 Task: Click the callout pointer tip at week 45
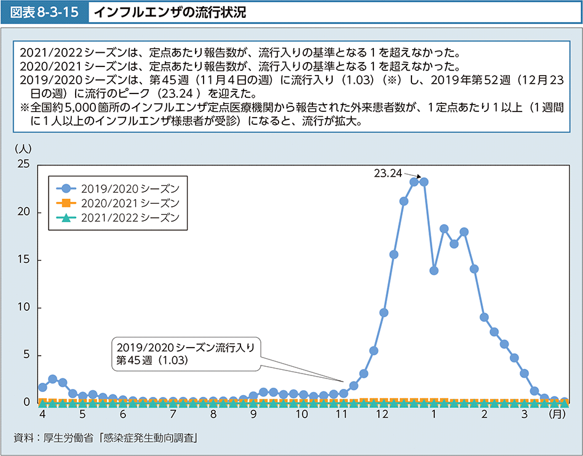pos(343,382)
